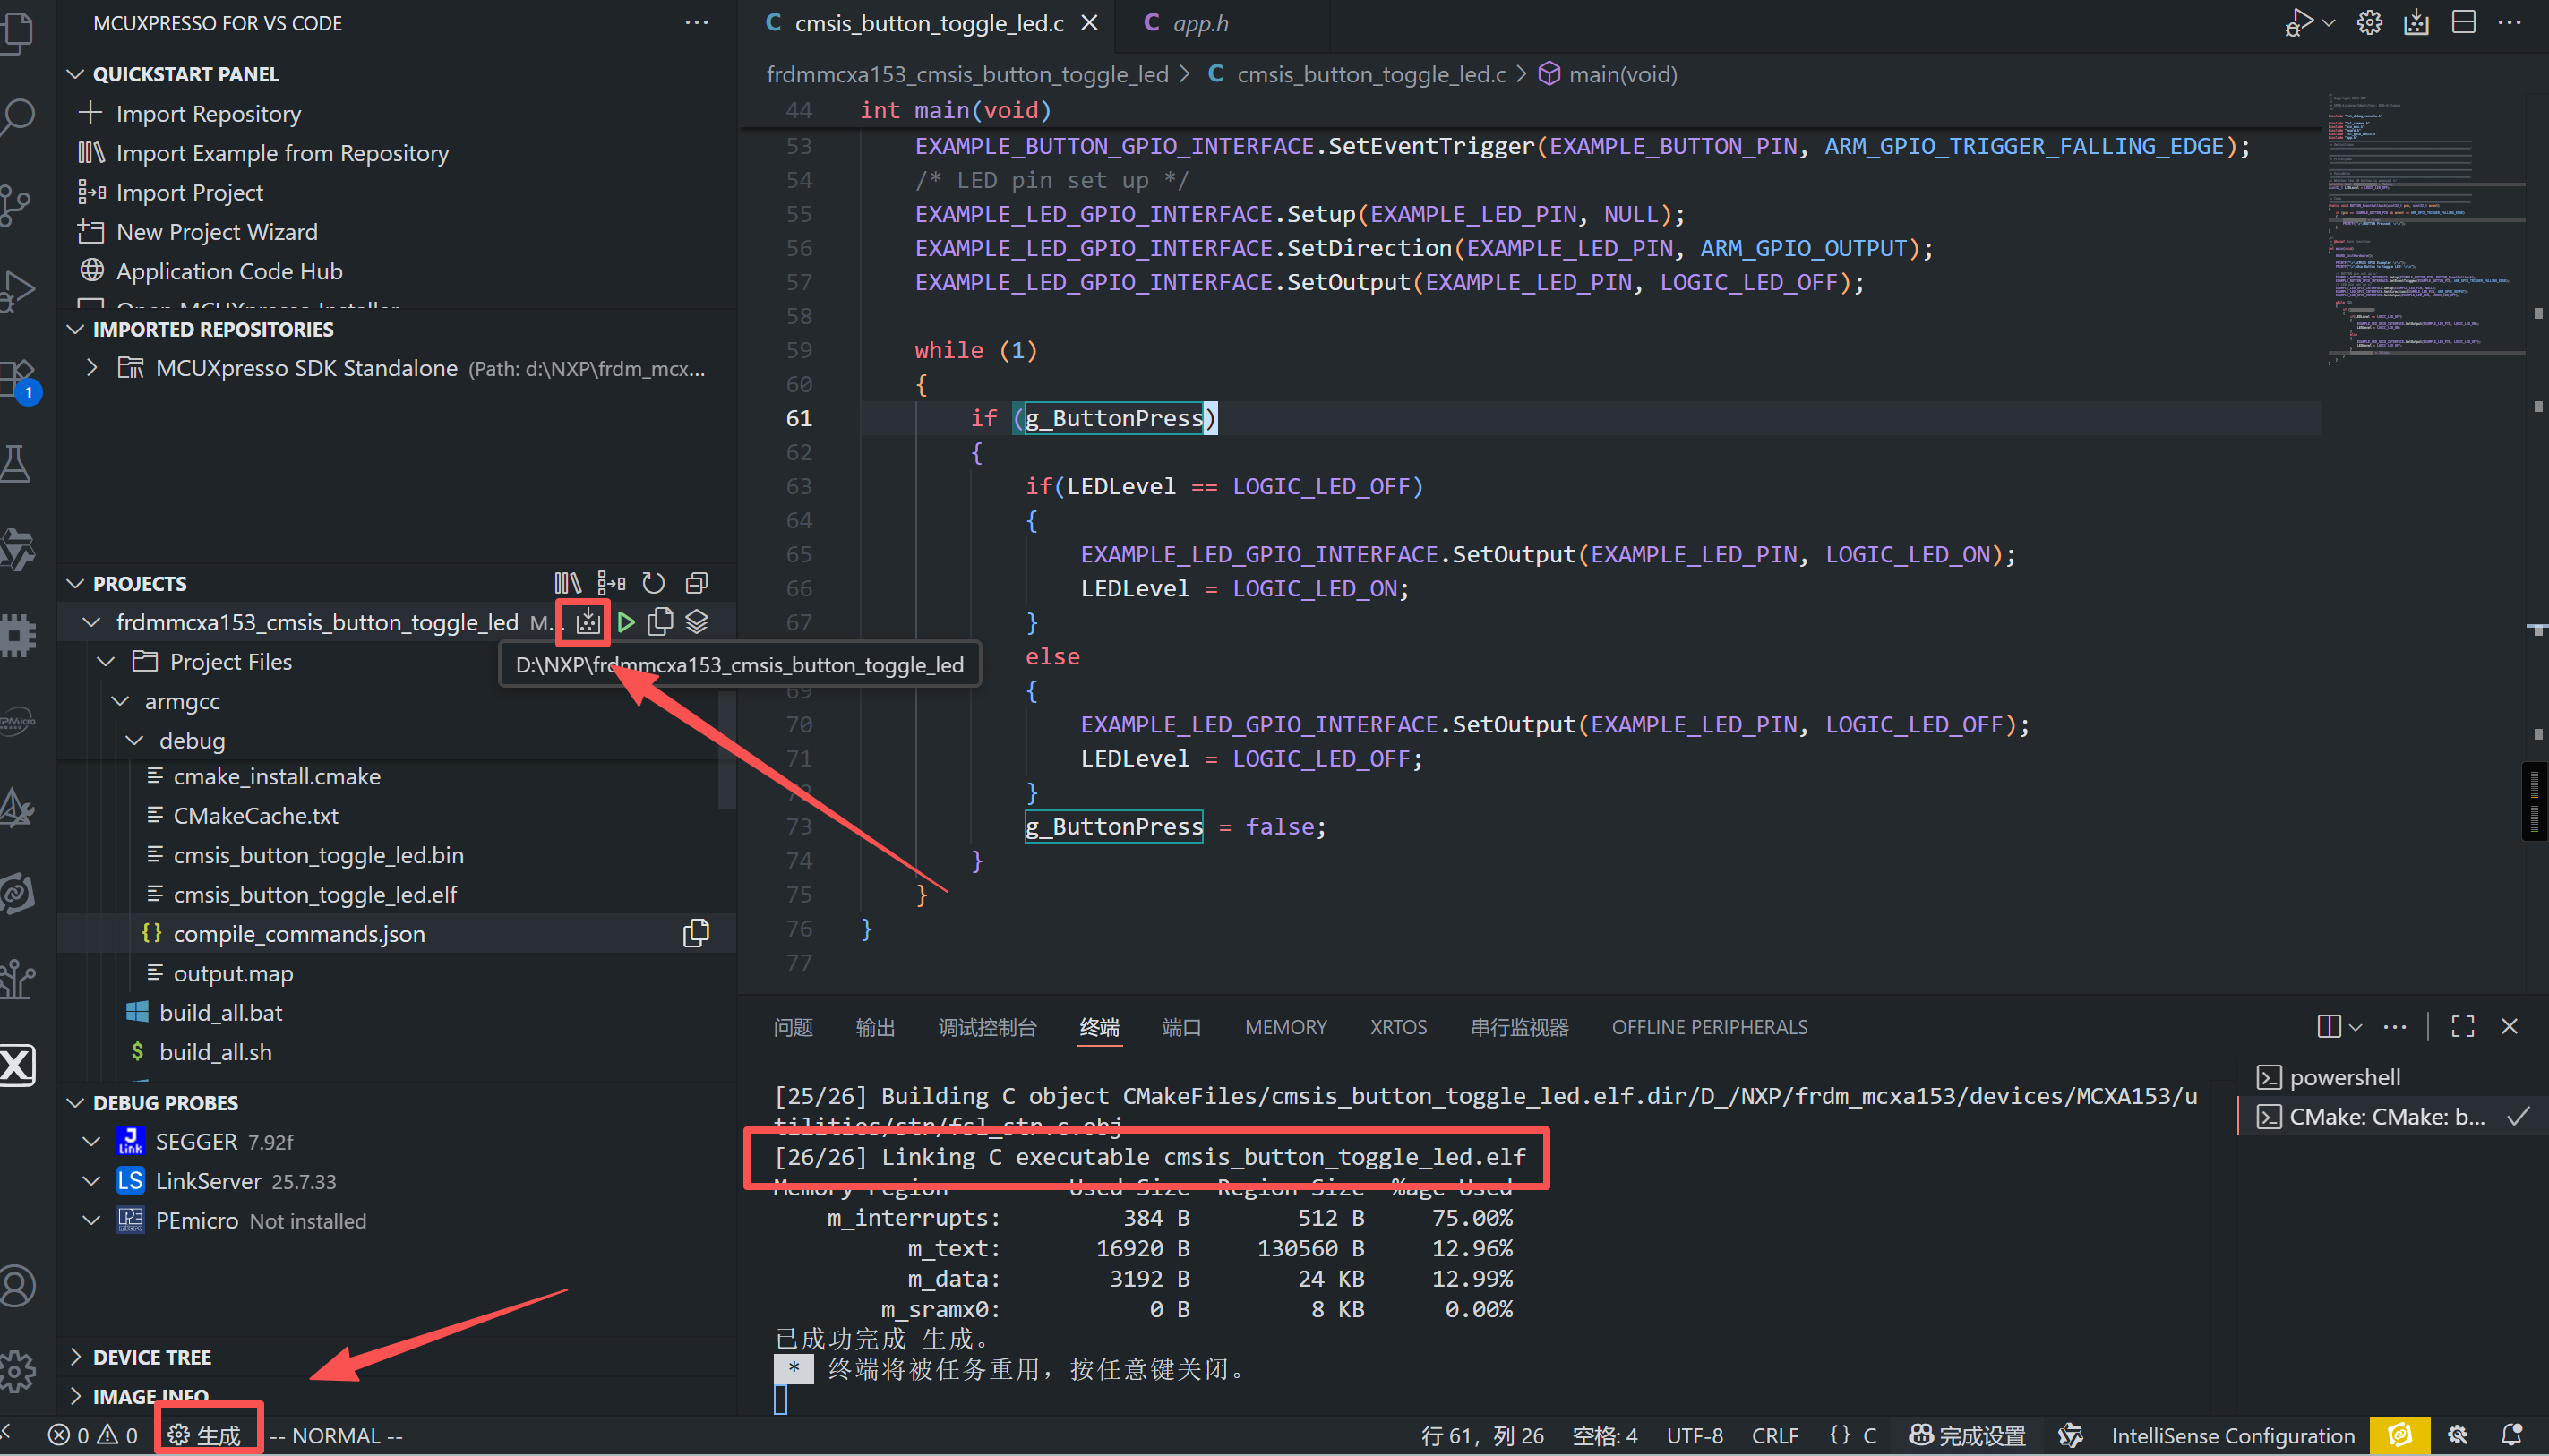Image resolution: width=2549 pixels, height=1456 pixels.
Task: Collapse the PROJECTS section
Action: click(x=76, y=583)
